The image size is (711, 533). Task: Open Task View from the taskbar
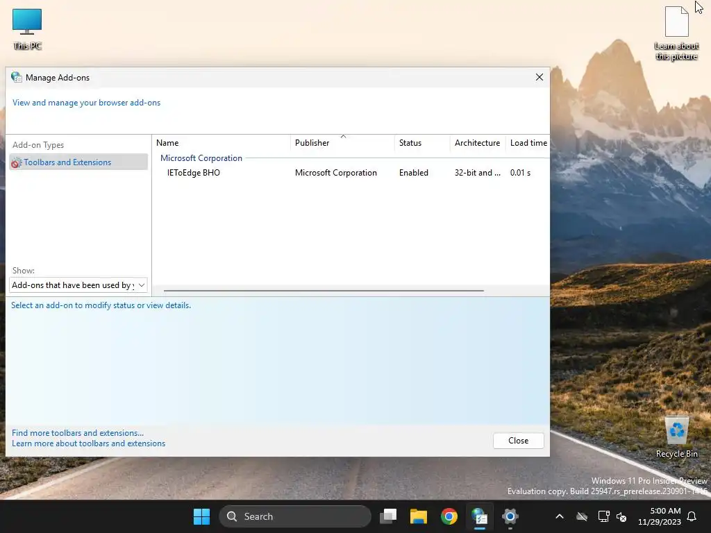(388, 516)
